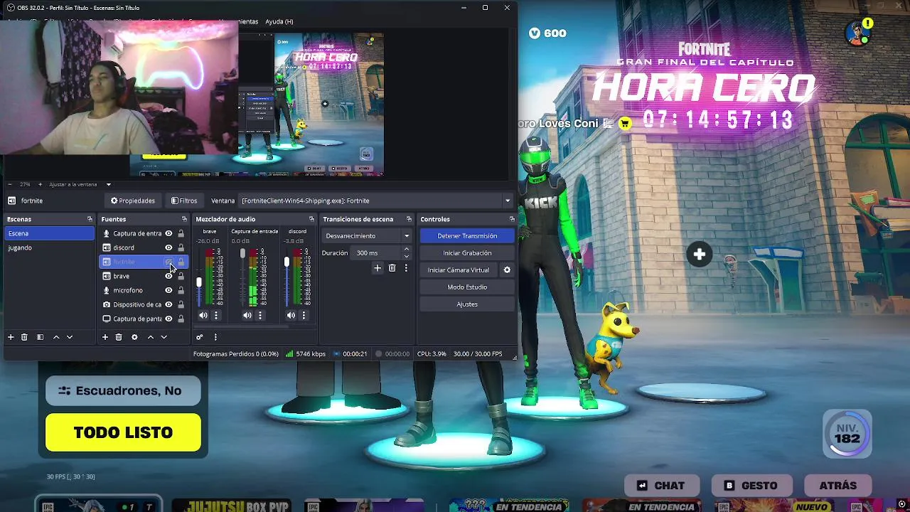Pop out the Escenas dock

point(90,219)
